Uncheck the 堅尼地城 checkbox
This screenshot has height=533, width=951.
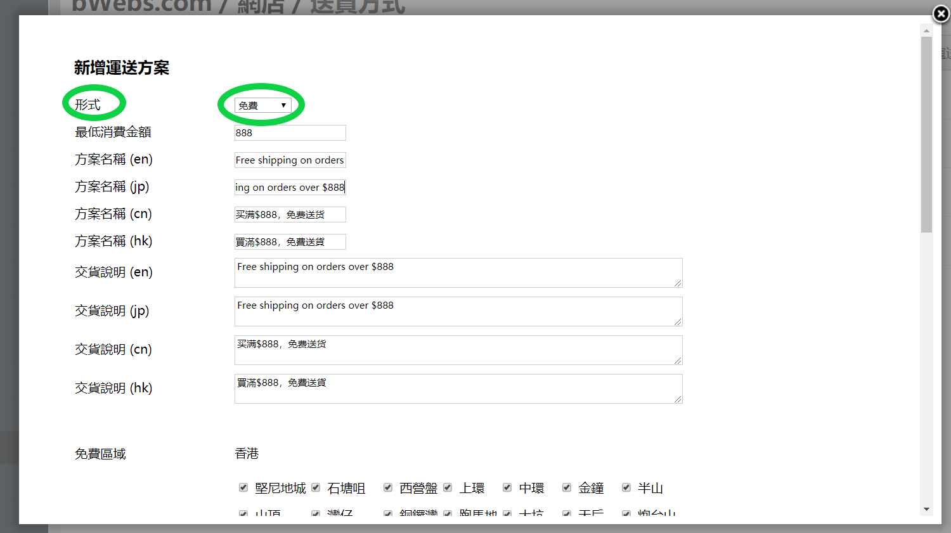[243, 487]
